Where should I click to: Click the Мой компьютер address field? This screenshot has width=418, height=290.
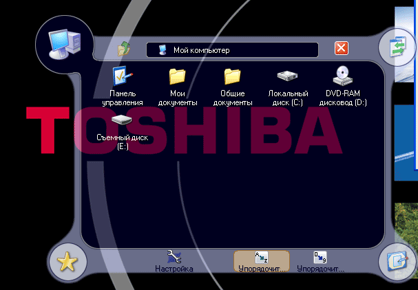pos(232,49)
